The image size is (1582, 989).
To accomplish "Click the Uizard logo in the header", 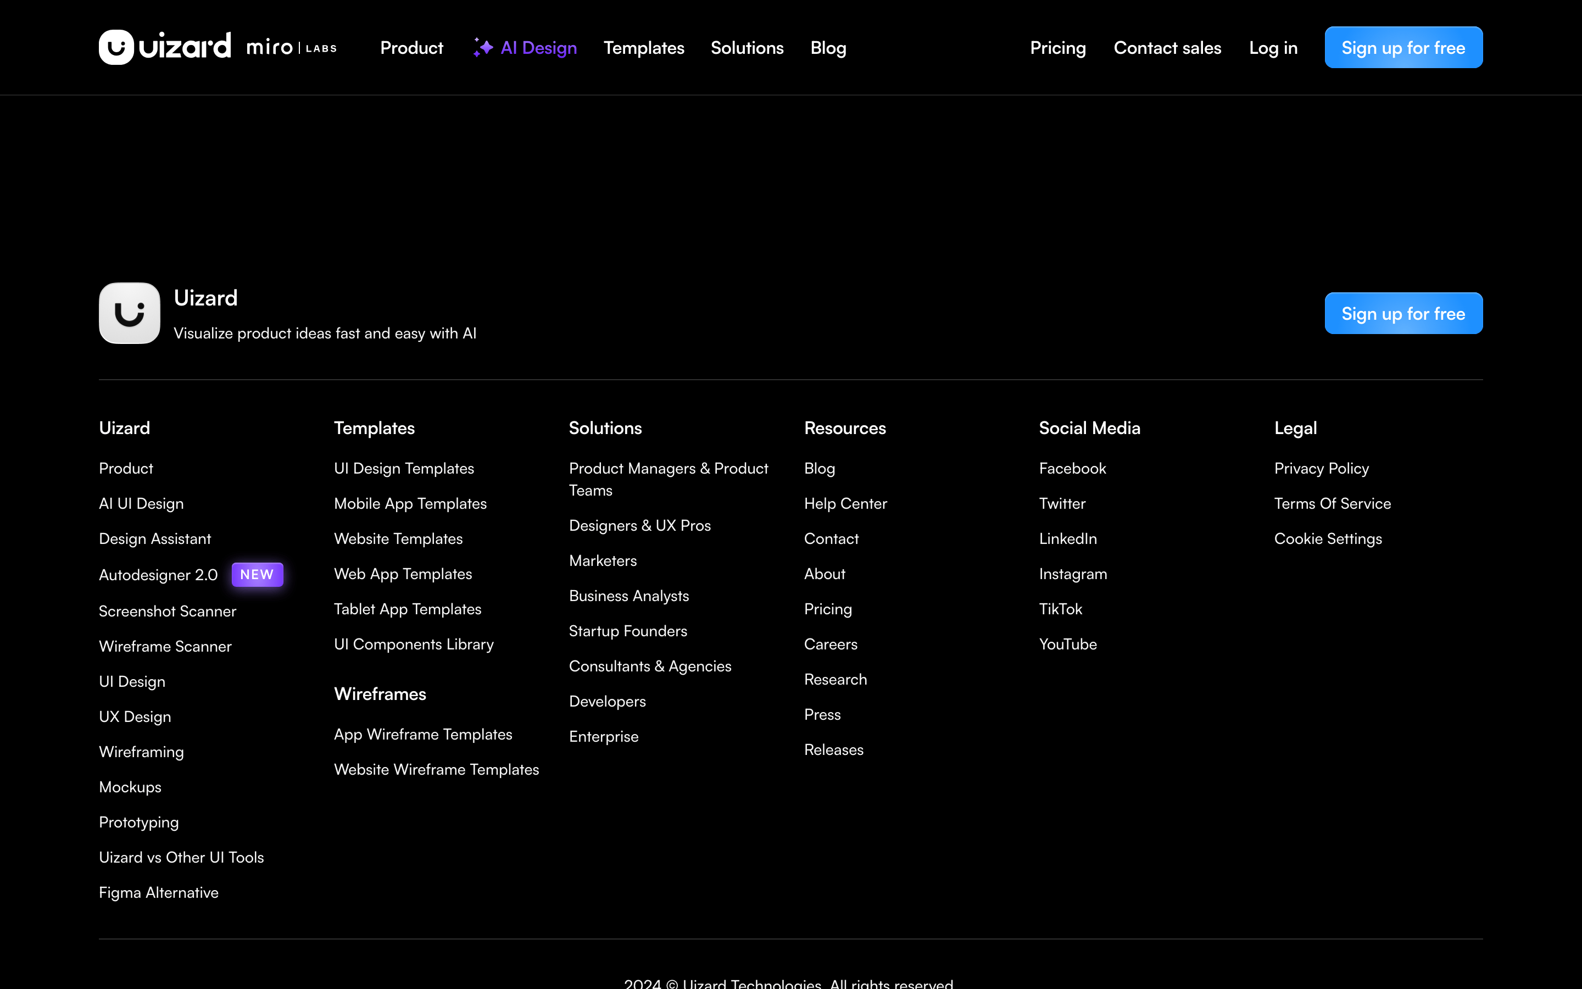I will 165,47.
